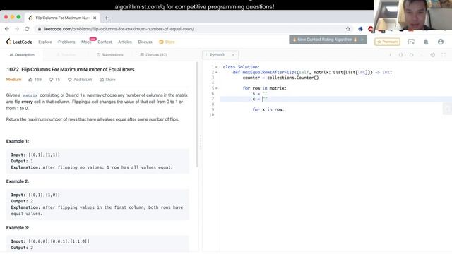The image size is (452, 254).
Task: Switch to the Description tab
Action: 22,55
